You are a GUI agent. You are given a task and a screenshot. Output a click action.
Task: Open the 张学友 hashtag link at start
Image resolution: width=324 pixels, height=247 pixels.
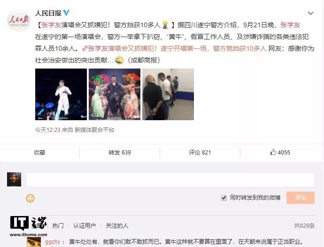51,25
